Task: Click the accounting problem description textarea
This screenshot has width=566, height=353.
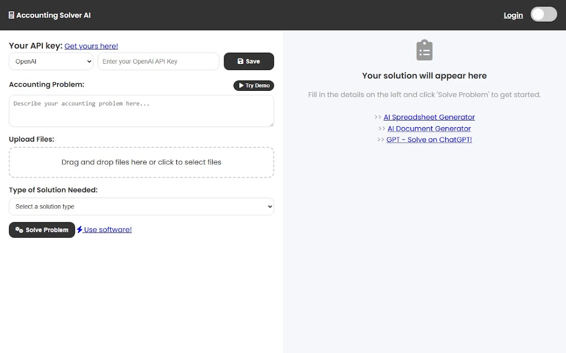Action: click(x=141, y=111)
